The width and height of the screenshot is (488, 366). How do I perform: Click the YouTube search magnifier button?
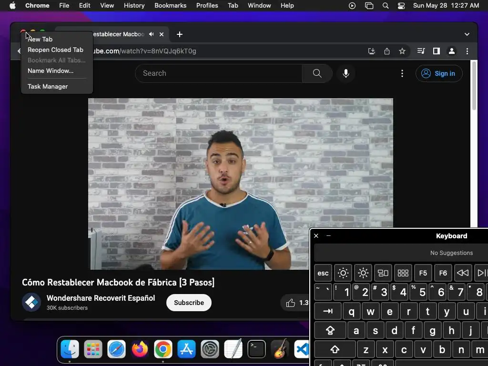tap(317, 73)
